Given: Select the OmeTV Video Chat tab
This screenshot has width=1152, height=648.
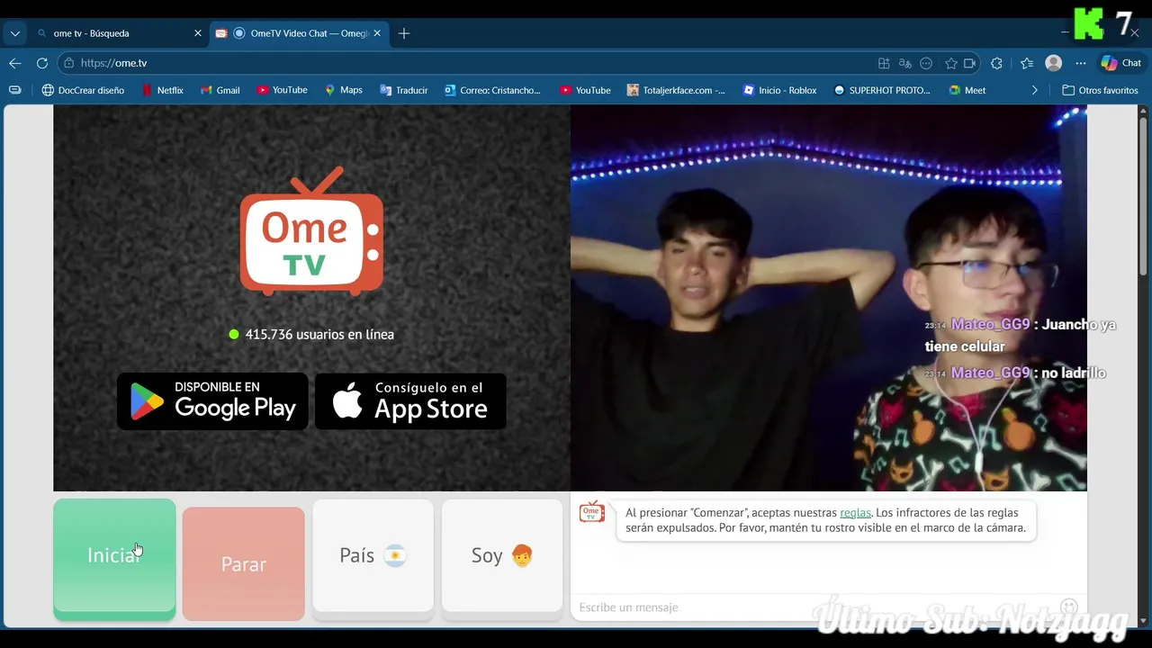Looking at the screenshot, I should pyautogui.click(x=301, y=33).
